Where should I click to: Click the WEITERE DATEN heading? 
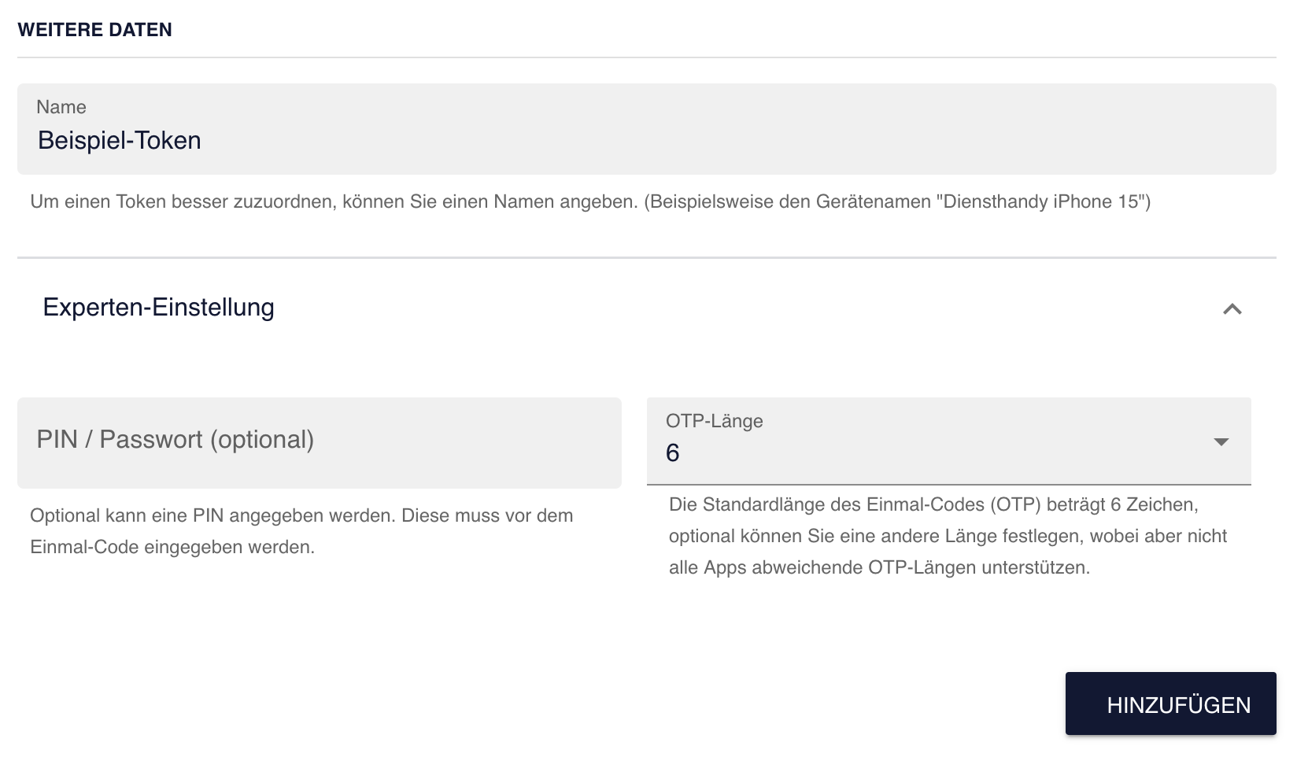[94, 30]
